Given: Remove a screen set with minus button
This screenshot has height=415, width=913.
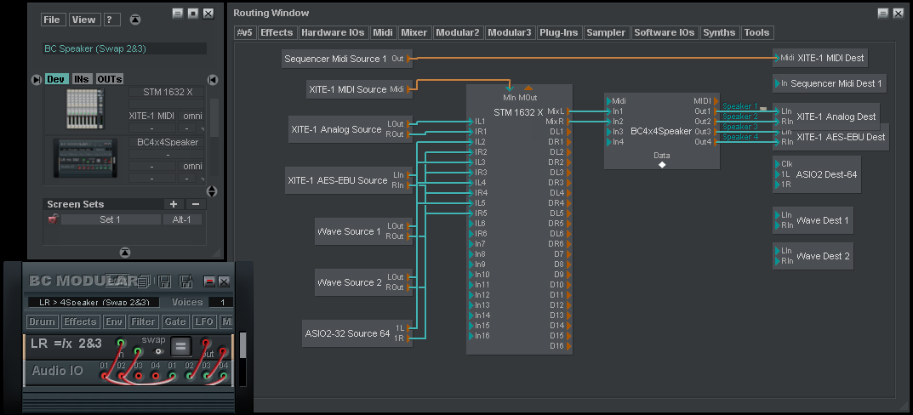Looking at the screenshot, I should [195, 204].
